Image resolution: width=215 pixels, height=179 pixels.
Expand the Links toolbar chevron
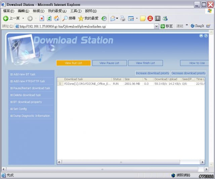187,25
